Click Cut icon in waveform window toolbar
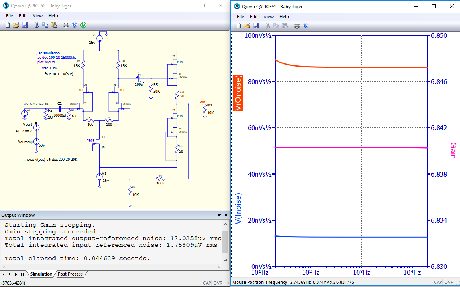Image resolution: width=460 pixels, height=287 pixels. click(268, 26)
